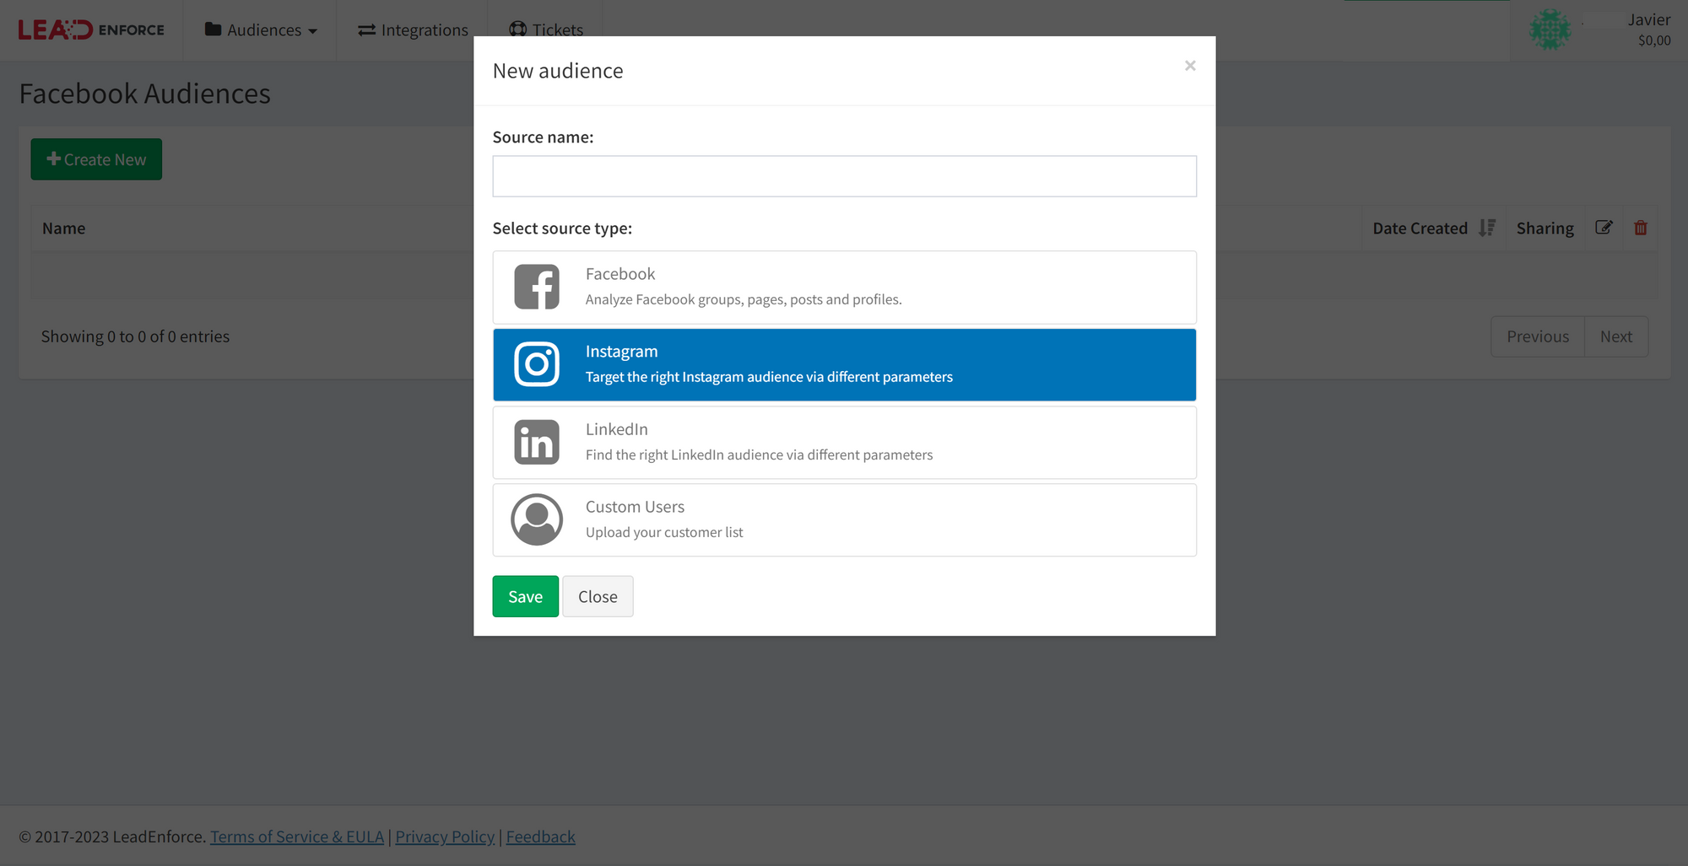Click the Sharing column header
1688x866 pixels.
tap(1545, 229)
